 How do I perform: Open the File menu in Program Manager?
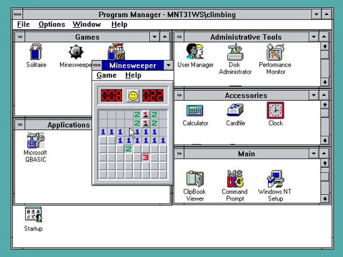coord(24,24)
